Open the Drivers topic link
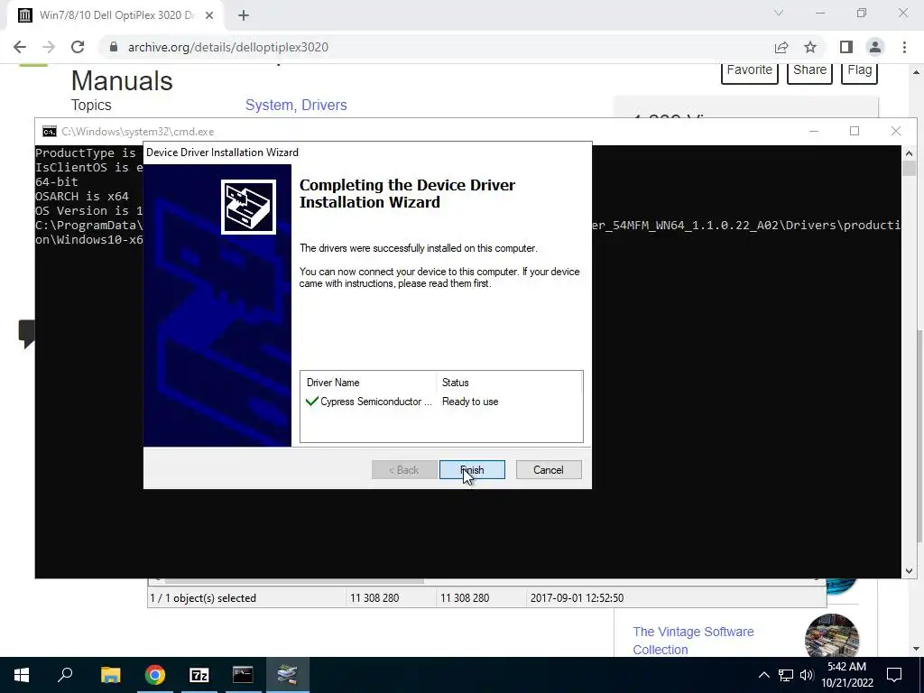The width and height of the screenshot is (924, 693). (x=324, y=105)
